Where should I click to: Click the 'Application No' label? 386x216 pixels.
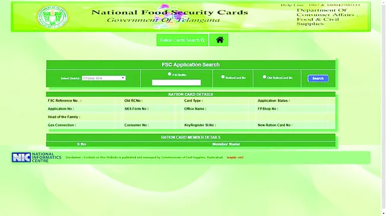coord(61,109)
